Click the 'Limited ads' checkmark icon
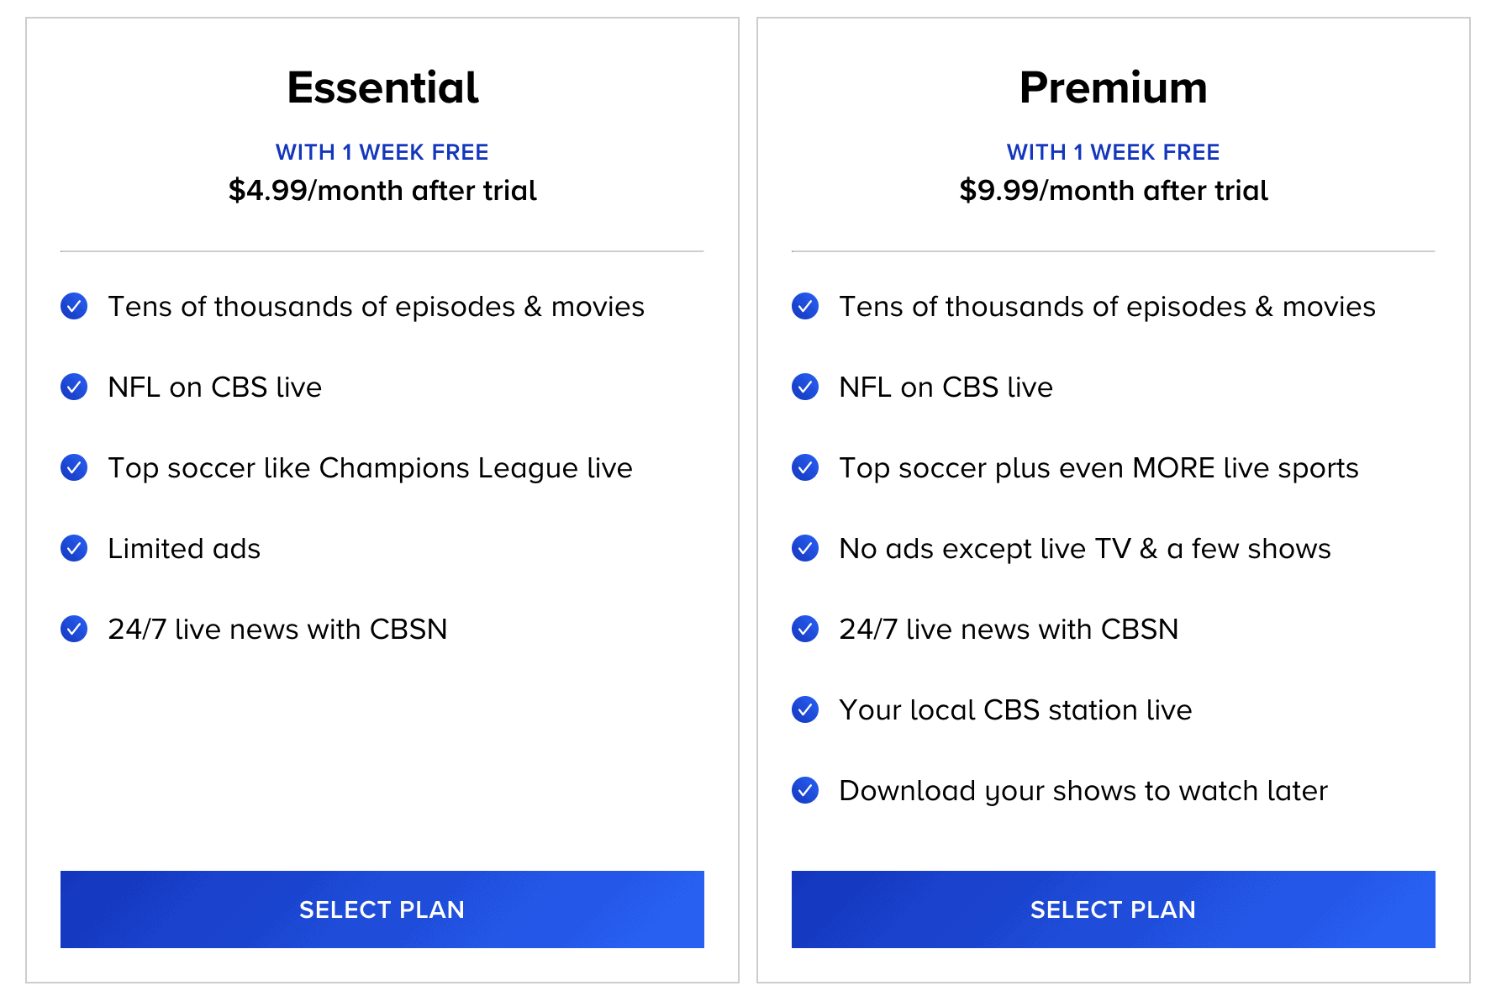This screenshot has height=1007, width=1491. (x=74, y=548)
